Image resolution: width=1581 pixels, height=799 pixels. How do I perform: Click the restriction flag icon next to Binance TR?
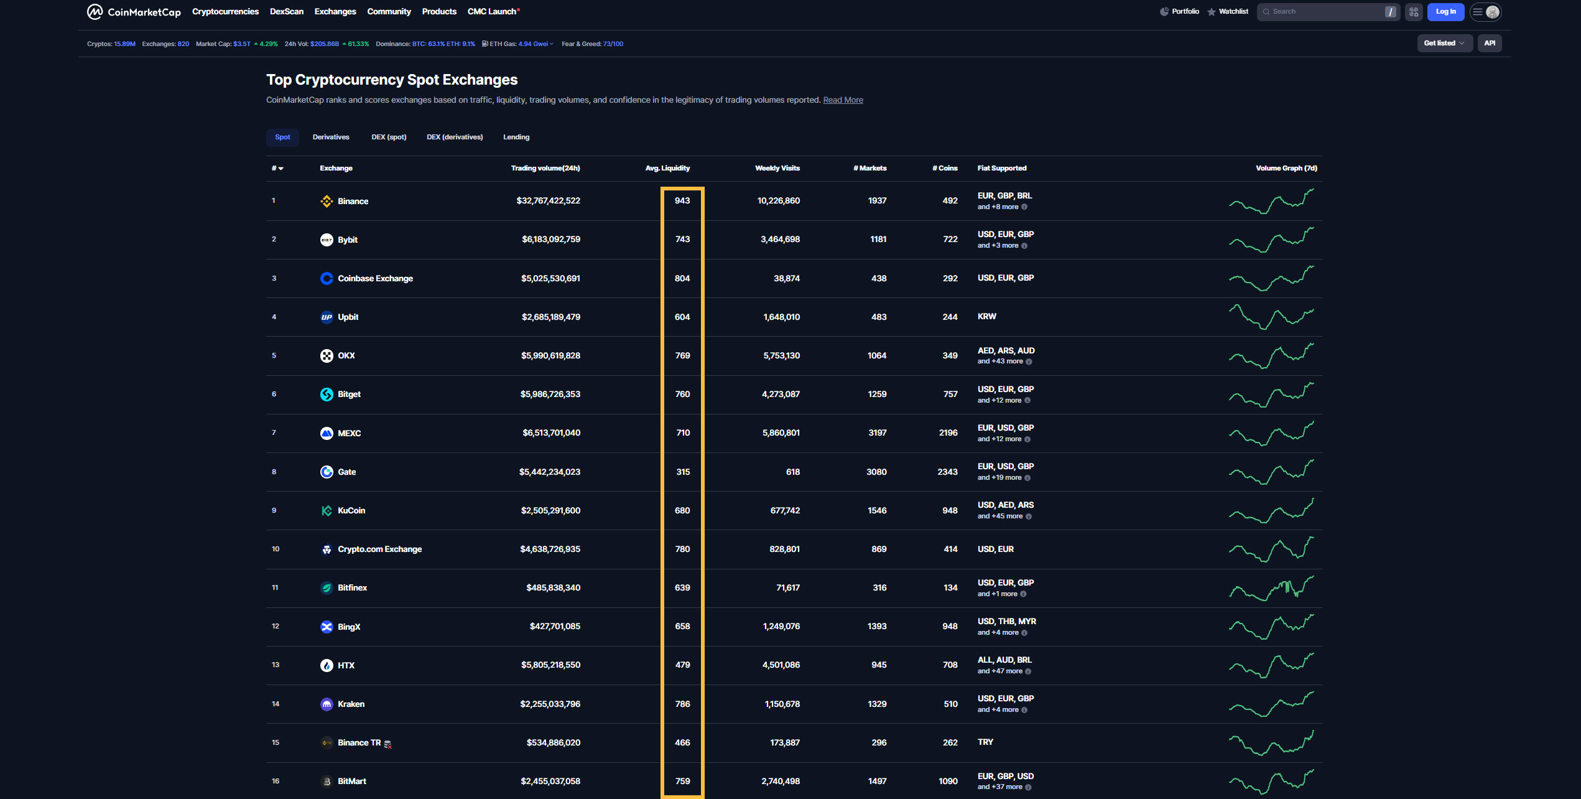[x=387, y=743]
